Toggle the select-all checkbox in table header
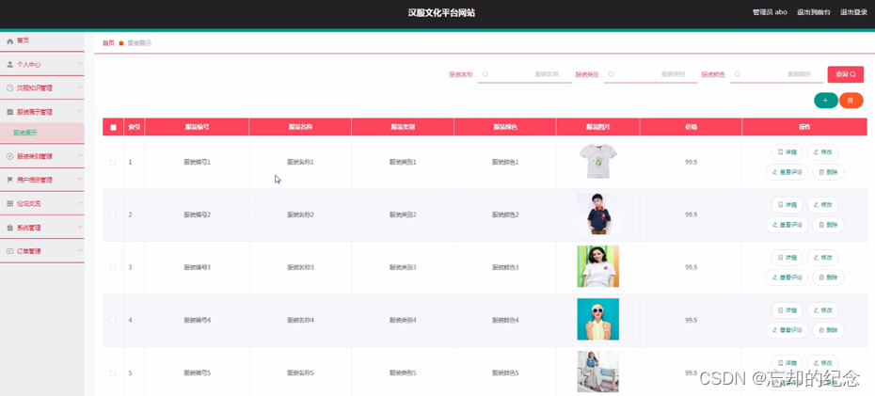This screenshot has width=875, height=396. pos(113,127)
